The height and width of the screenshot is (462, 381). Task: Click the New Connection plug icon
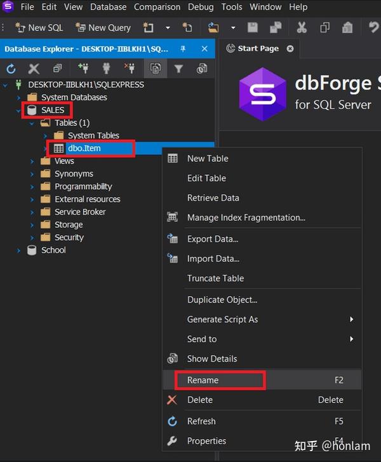click(x=83, y=69)
